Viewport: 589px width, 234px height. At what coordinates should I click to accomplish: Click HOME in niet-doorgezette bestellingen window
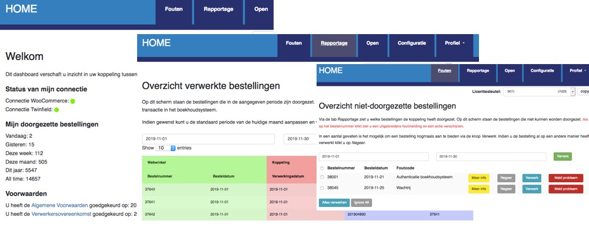(x=331, y=70)
